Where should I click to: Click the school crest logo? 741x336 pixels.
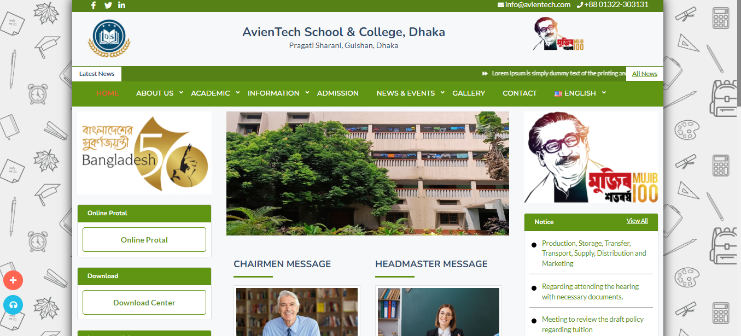click(x=109, y=38)
